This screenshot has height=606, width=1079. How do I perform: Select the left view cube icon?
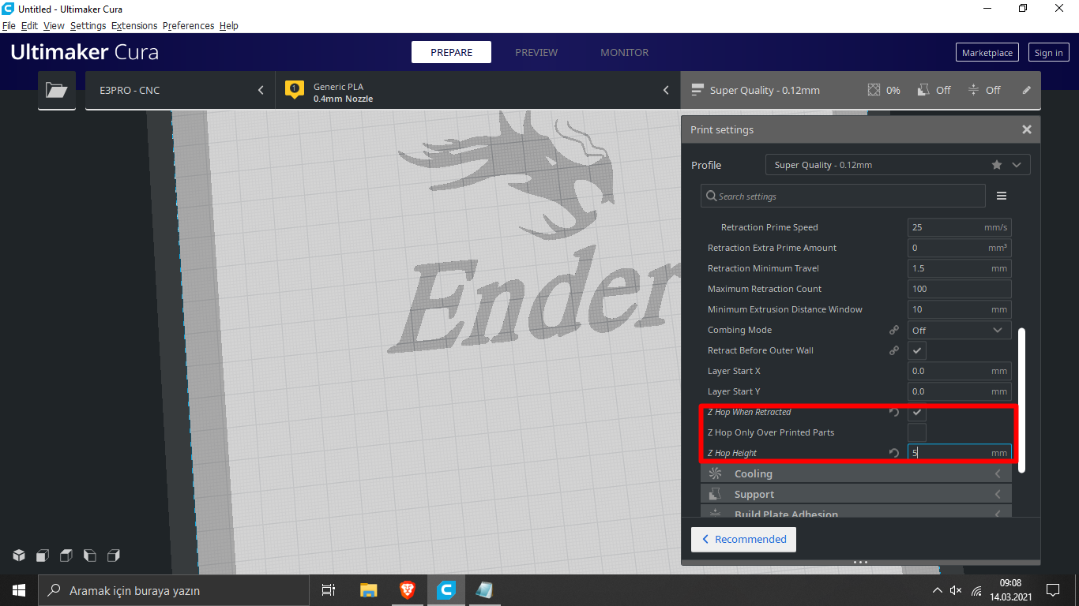point(90,555)
